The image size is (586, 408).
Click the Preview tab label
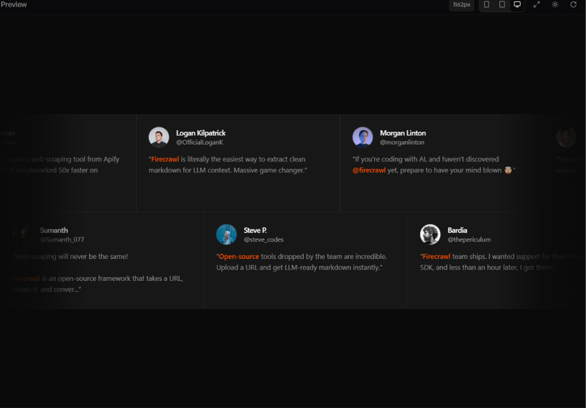[14, 4]
